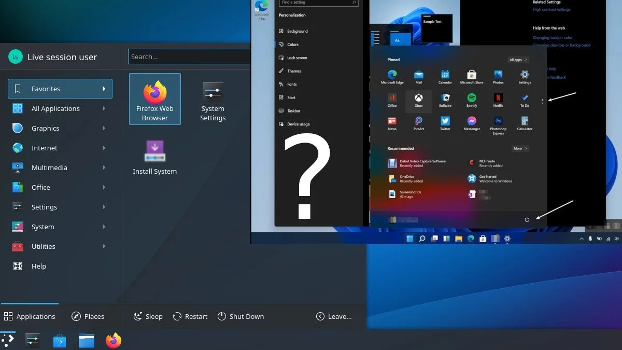
Task: Expand the Graphics category in the launcher
Action: coord(45,128)
